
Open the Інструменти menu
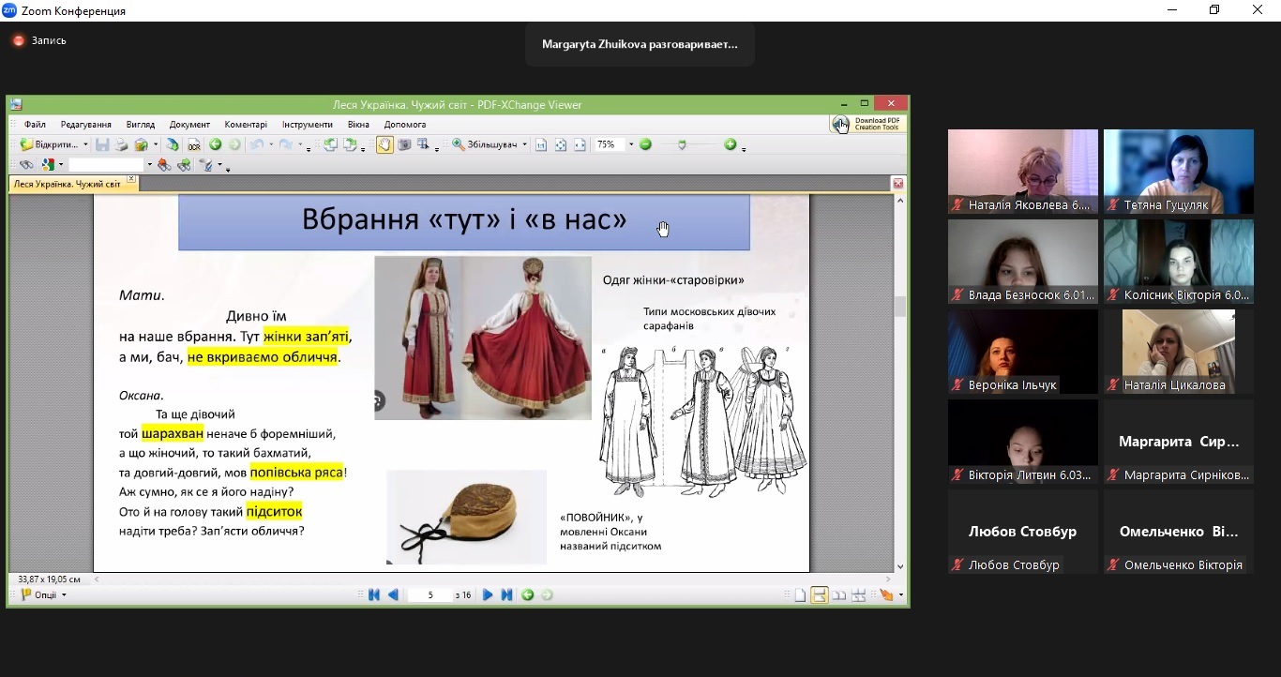pyautogui.click(x=307, y=124)
